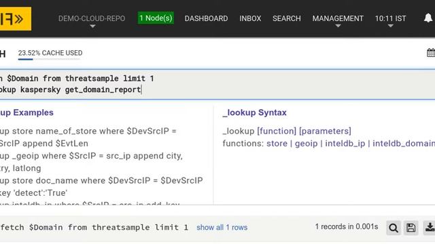
Task: Click the yellow application logo
Action: [x=15, y=18]
